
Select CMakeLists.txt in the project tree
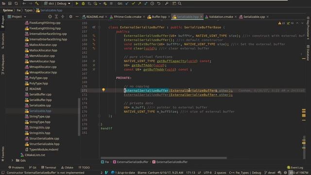[35, 155]
